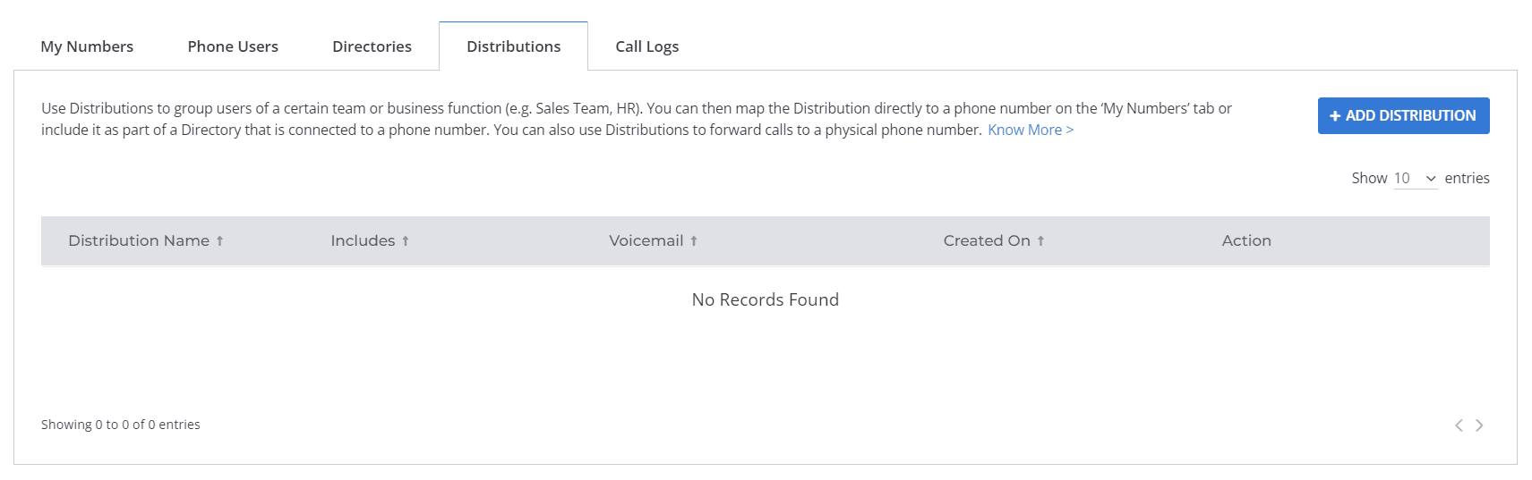1532x480 pixels.
Task: Click the No Records Found row
Action: pos(765,300)
